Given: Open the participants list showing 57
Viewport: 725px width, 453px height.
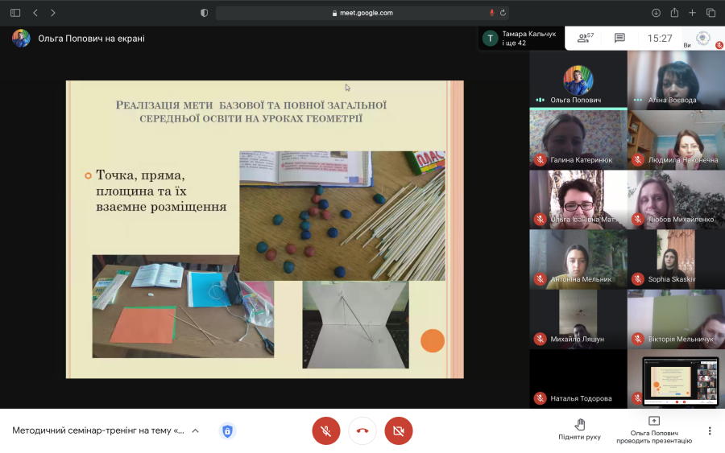Looking at the screenshot, I should click(586, 38).
